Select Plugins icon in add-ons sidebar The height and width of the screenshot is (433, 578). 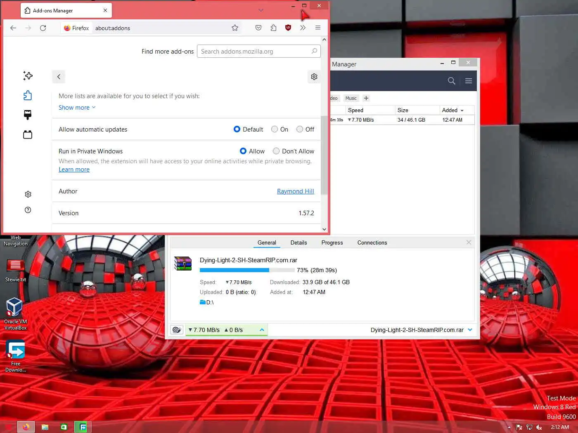pyautogui.click(x=28, y=134)
